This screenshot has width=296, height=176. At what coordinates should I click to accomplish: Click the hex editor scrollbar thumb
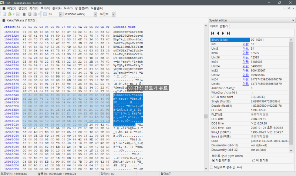[x=206, y=116]
